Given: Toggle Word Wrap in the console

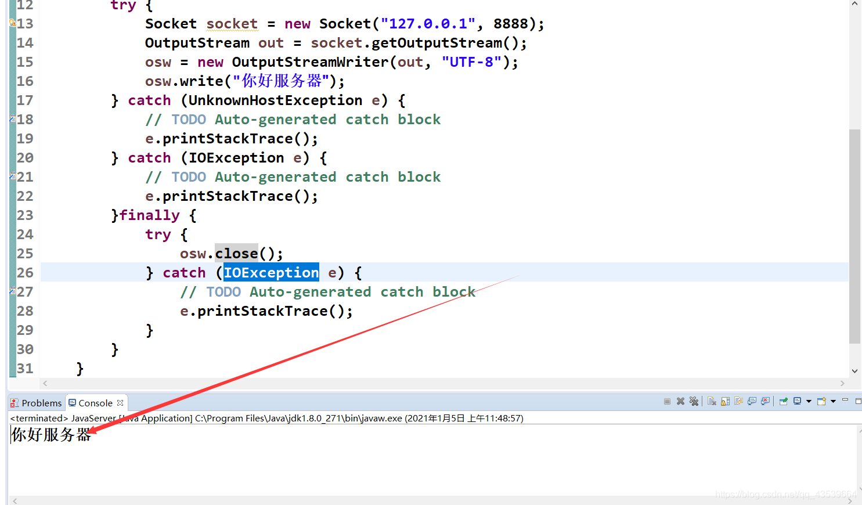Looking at the screenshot, I should coord(738,402).
